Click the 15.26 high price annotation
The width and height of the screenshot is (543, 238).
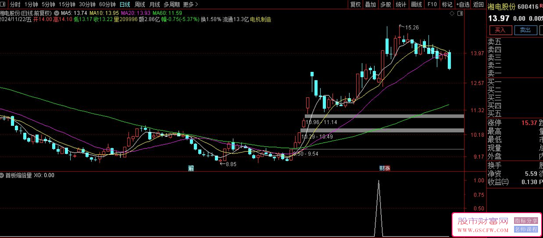(411, 28)
